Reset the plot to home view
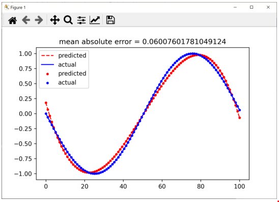 (x=13, y=20)
